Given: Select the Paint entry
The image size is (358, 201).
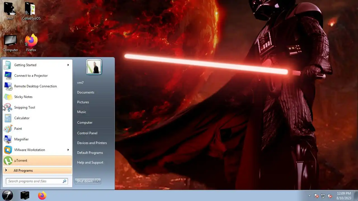Looking at the screenshot, I should coord(37,129).
